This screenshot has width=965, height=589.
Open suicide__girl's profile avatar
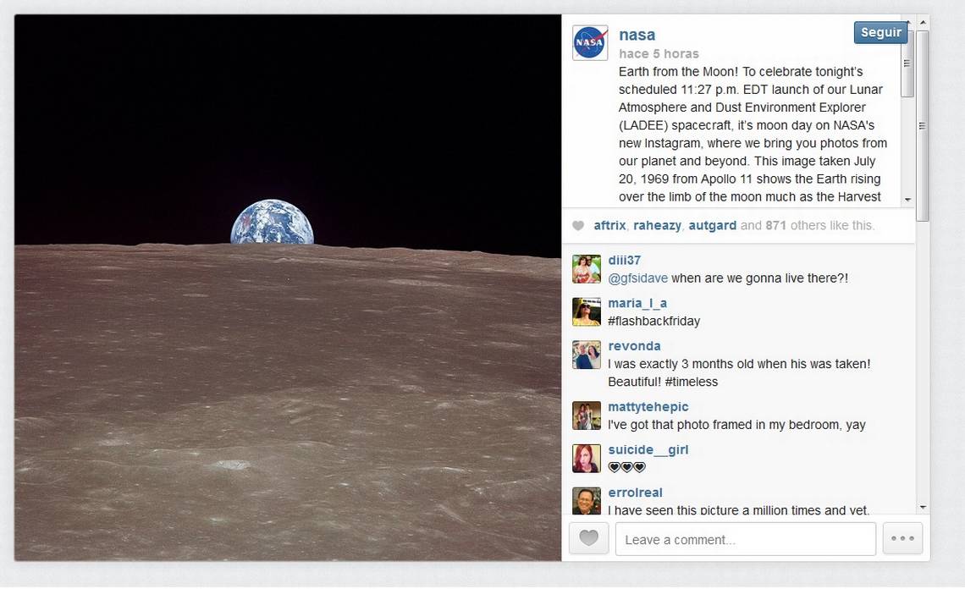(586, 459)
